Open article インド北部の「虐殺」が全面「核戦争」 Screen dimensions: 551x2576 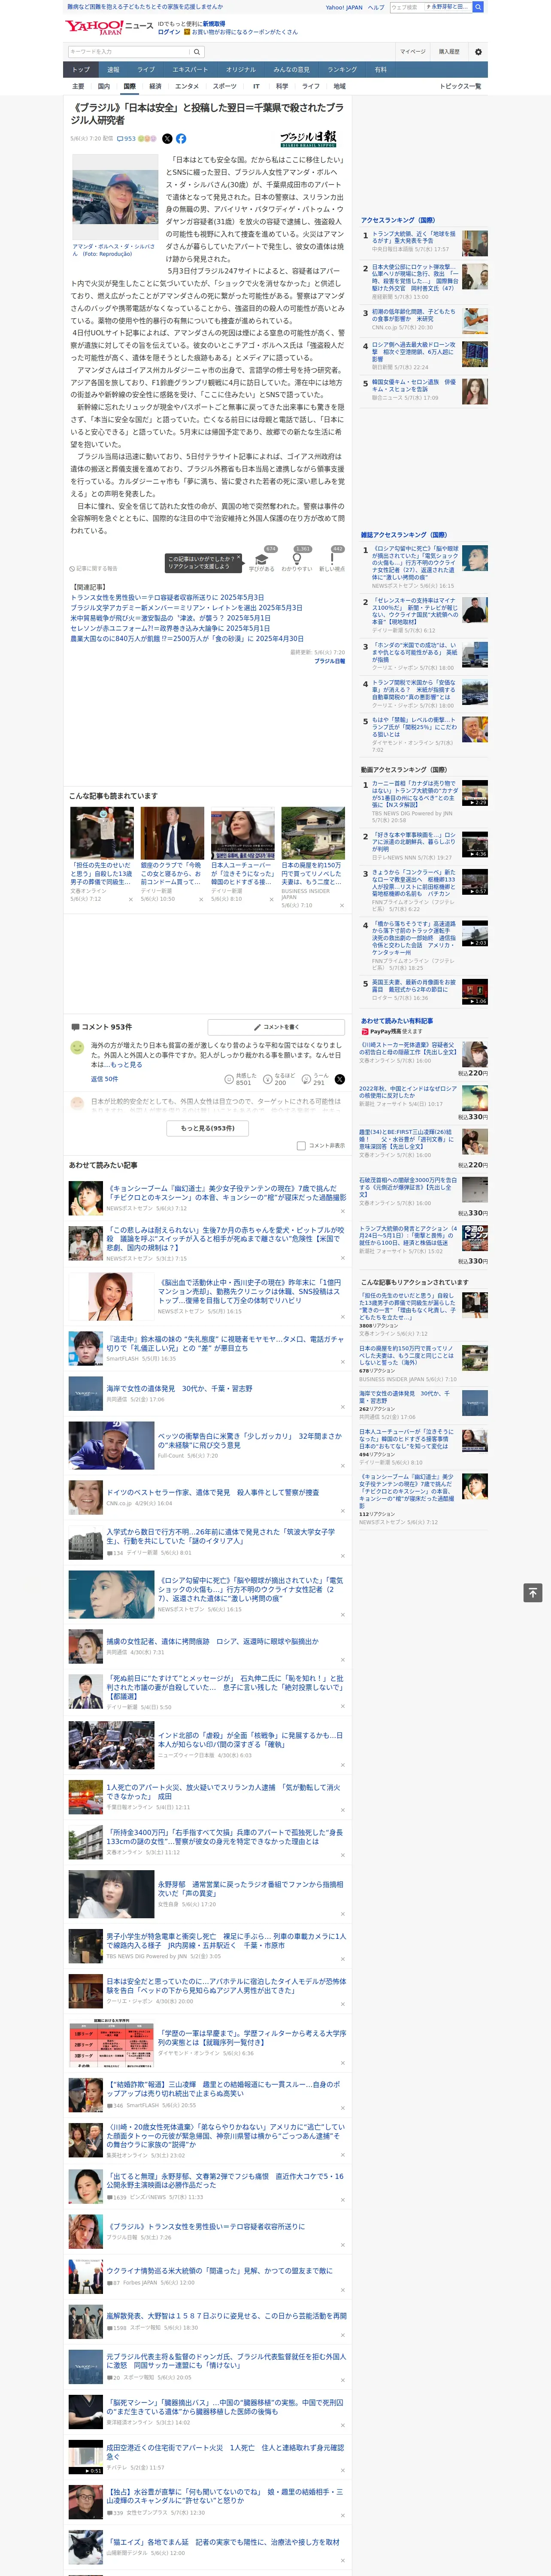tap(251, 1740)
